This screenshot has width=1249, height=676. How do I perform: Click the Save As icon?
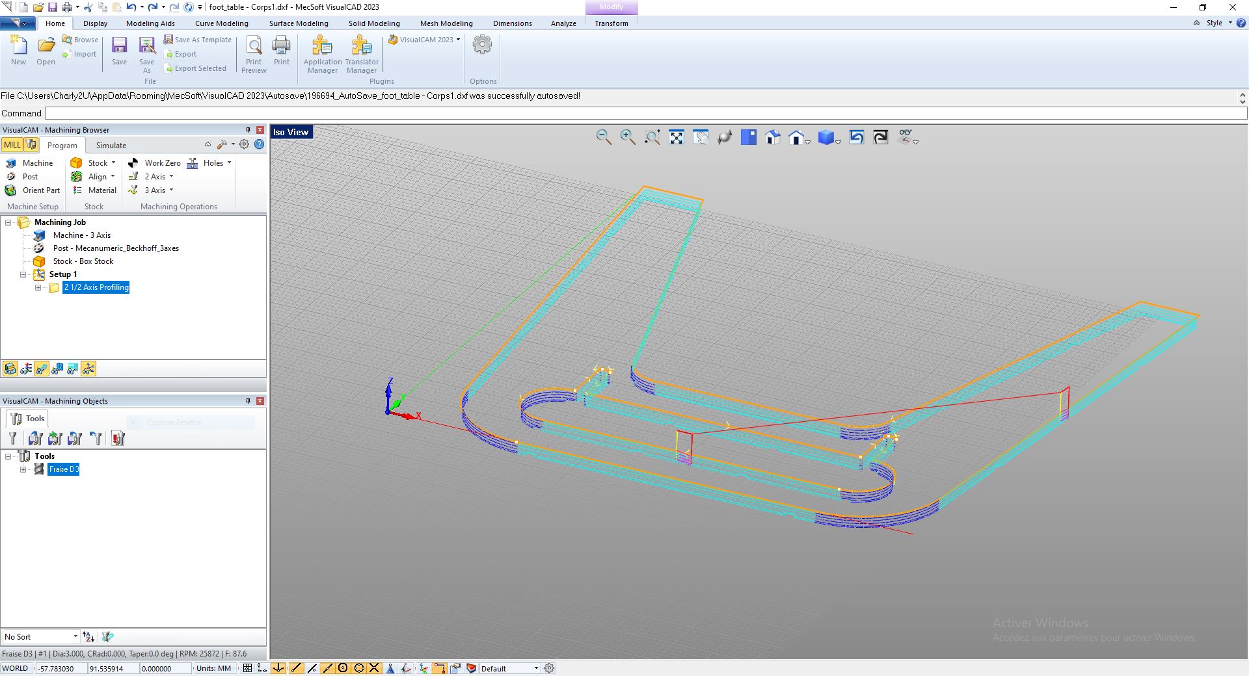[x=147, y=55]
